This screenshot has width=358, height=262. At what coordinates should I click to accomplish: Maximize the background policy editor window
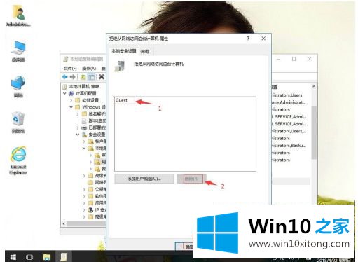point(294,59)
